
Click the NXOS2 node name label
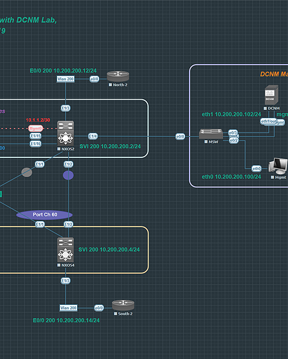point(68,149)
